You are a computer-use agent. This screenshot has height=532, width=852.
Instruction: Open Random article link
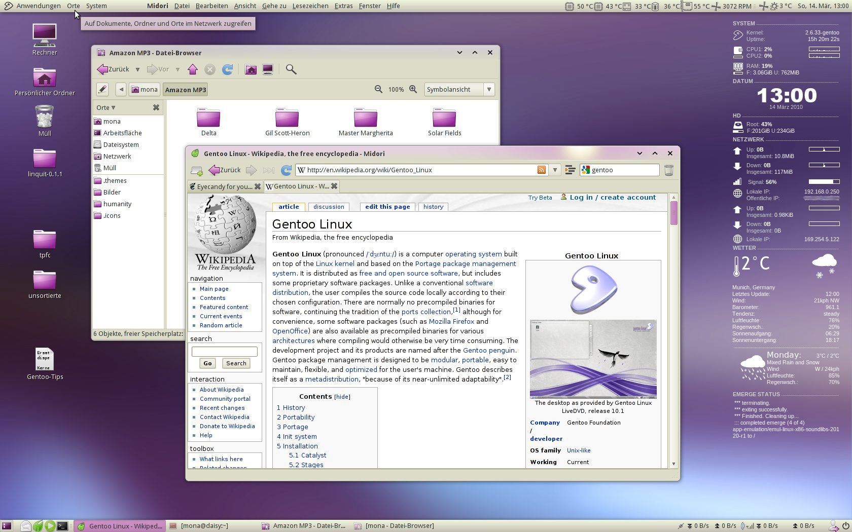click(221, 325)
